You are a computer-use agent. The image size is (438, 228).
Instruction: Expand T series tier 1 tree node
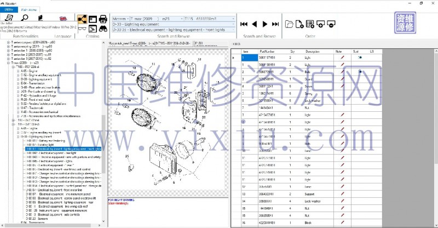tap(8, 50)
